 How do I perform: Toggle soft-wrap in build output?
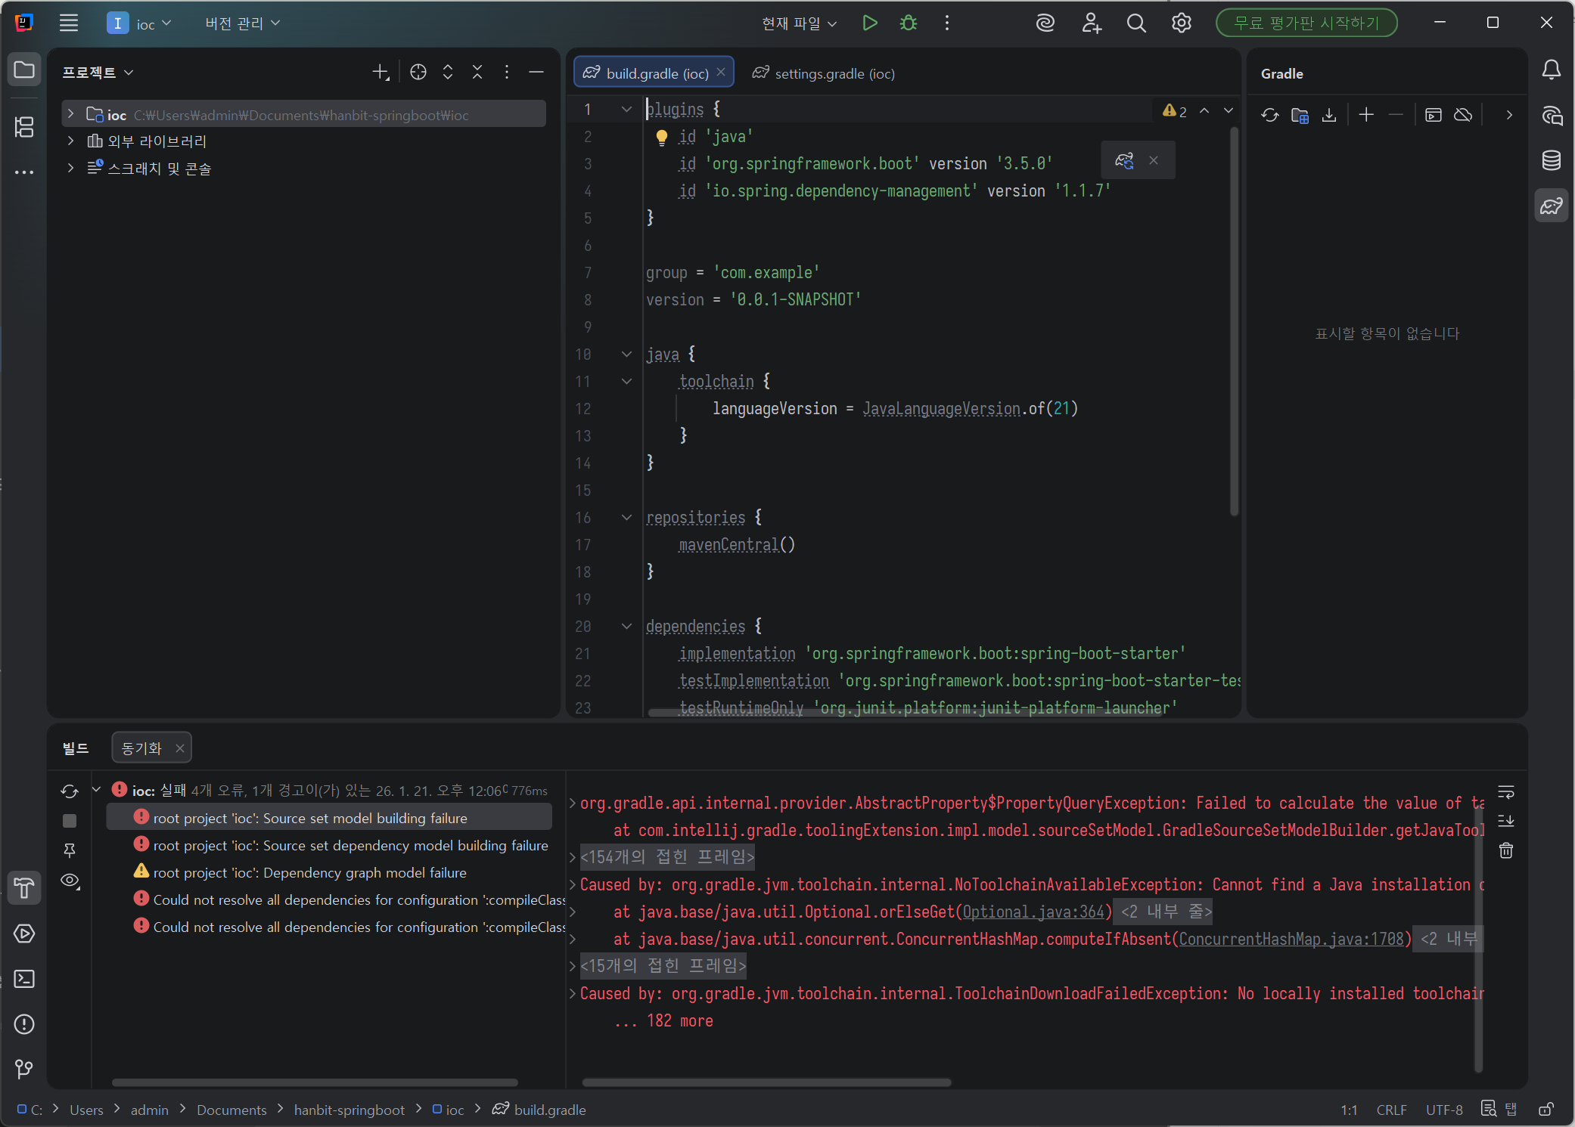point(1505,792)
